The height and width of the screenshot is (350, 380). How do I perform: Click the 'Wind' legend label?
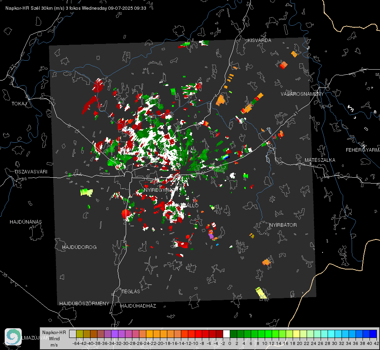point(54,339)
